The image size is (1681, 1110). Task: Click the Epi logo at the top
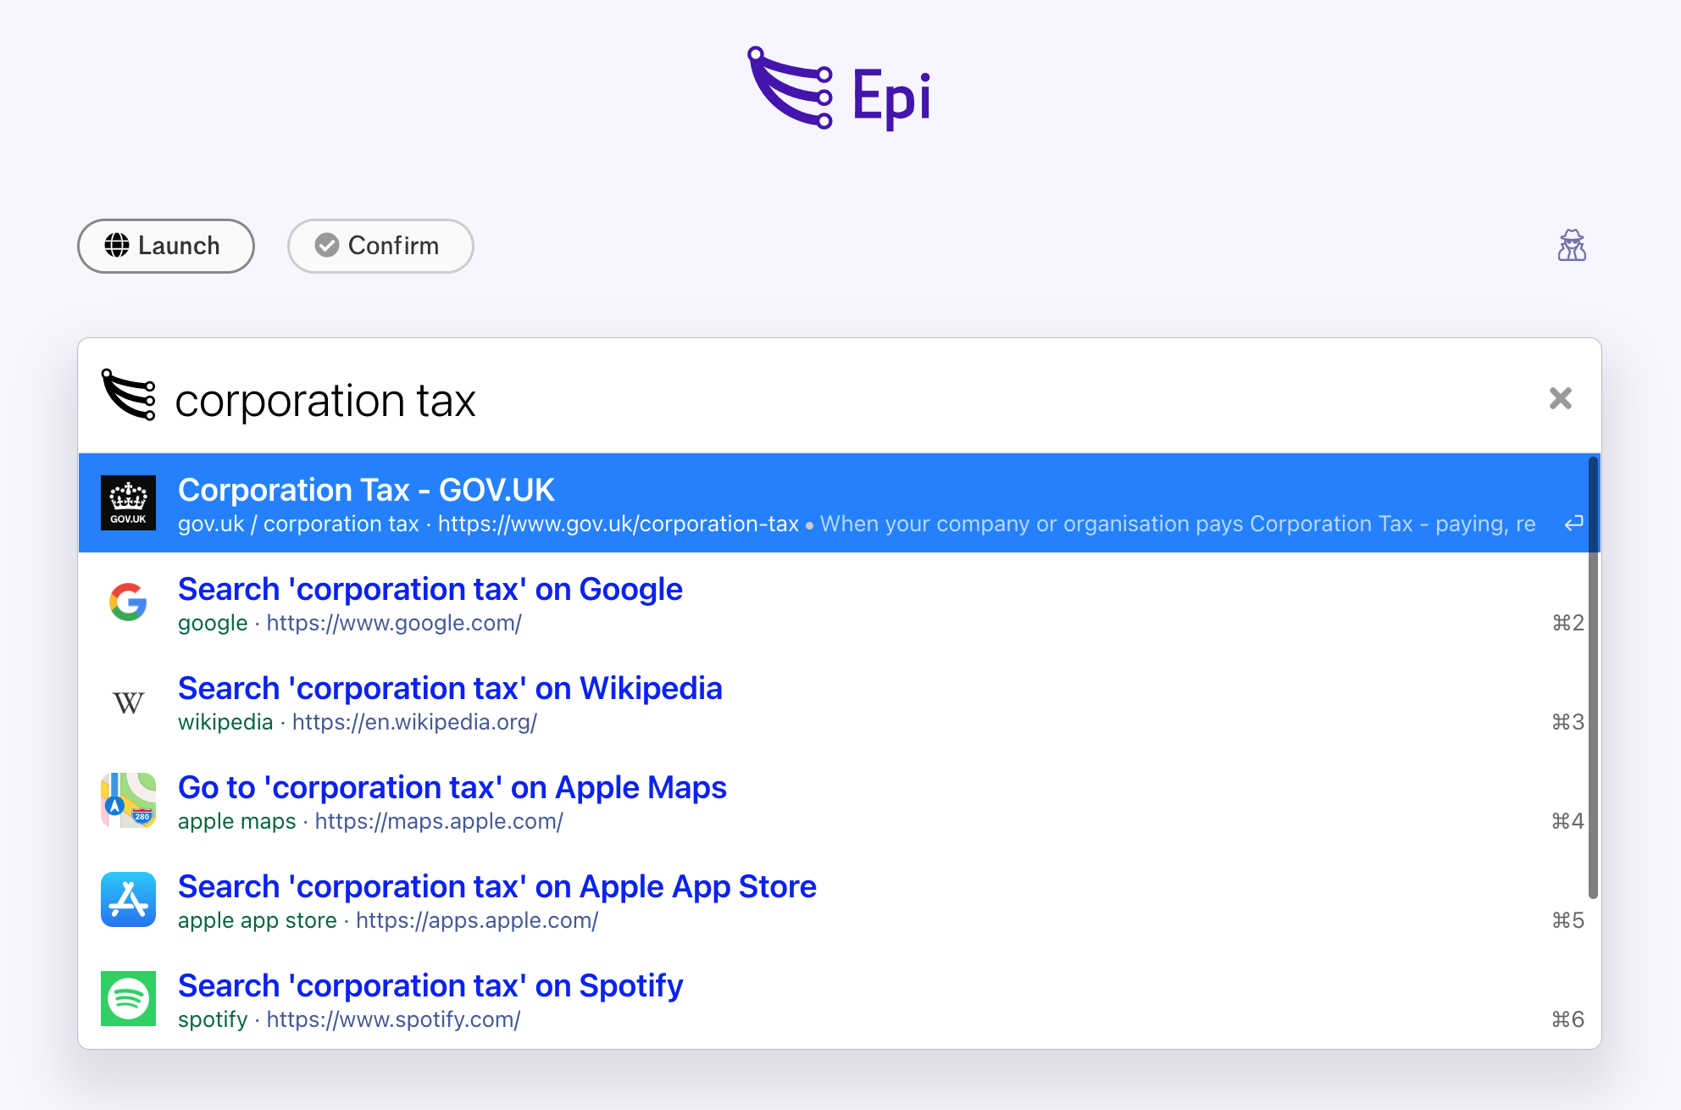click(x=840, y=90)
